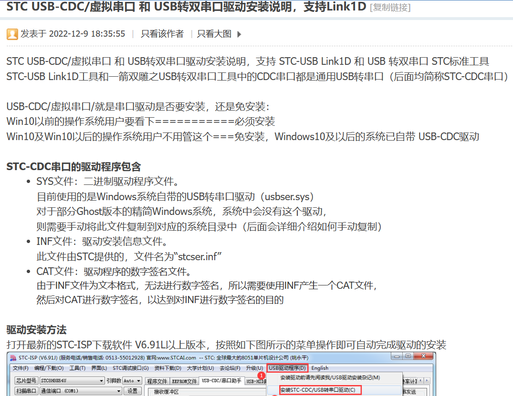The width and height of the screenshot is (513, 396).
Task: Minimize the STC-ISP window
Action: click(397, 356)
